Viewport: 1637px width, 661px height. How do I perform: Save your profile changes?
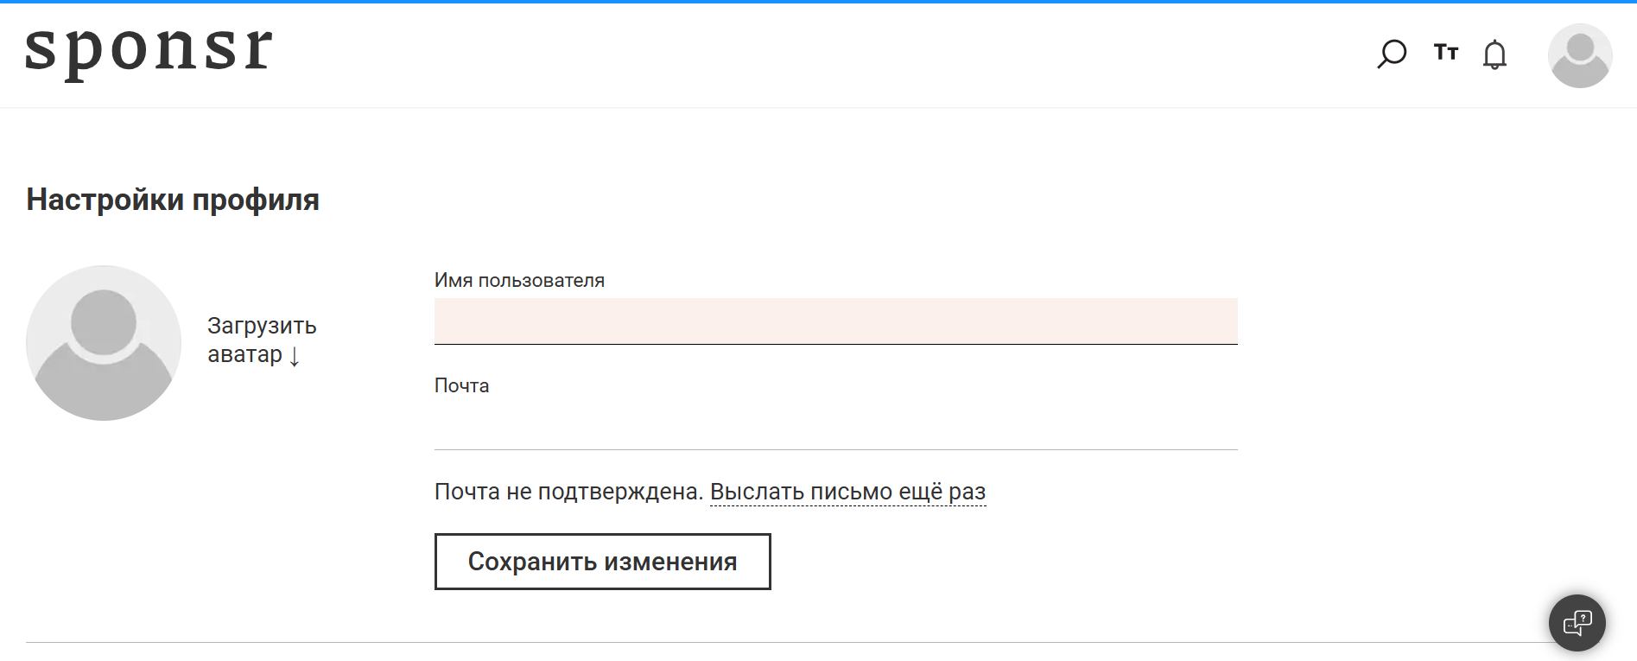click(602, 562)
